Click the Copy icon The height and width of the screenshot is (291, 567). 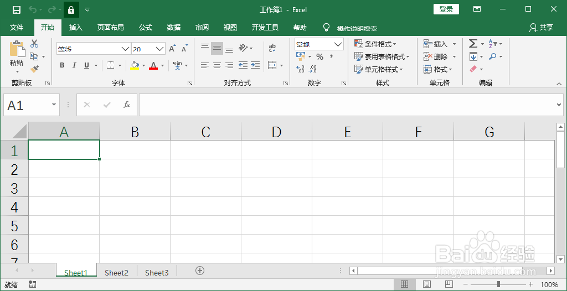(x=34, y=56)
